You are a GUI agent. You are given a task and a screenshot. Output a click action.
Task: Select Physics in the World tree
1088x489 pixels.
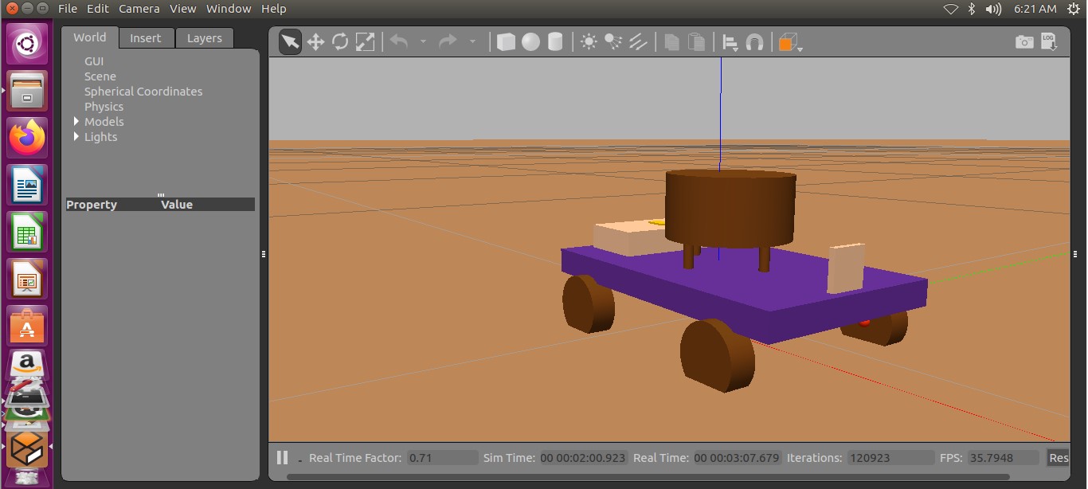pos(104,107)
